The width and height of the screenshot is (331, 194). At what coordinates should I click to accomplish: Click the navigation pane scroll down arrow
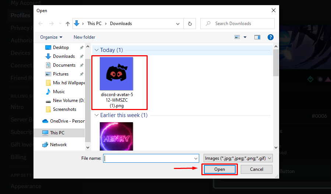(x=88, y=147)
